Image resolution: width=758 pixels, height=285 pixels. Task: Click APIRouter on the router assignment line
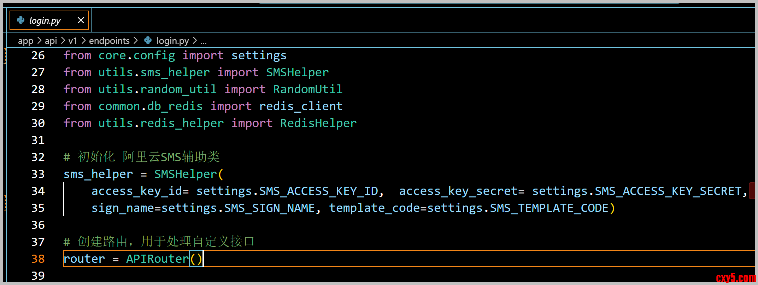pyautogui.click(x=158, y=259)
